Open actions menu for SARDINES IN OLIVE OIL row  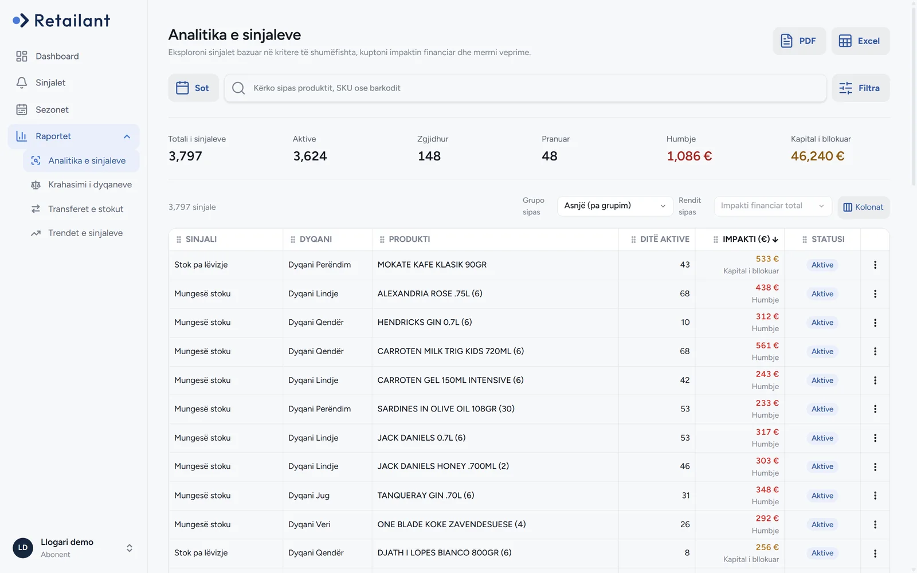[x=875, y=409]
